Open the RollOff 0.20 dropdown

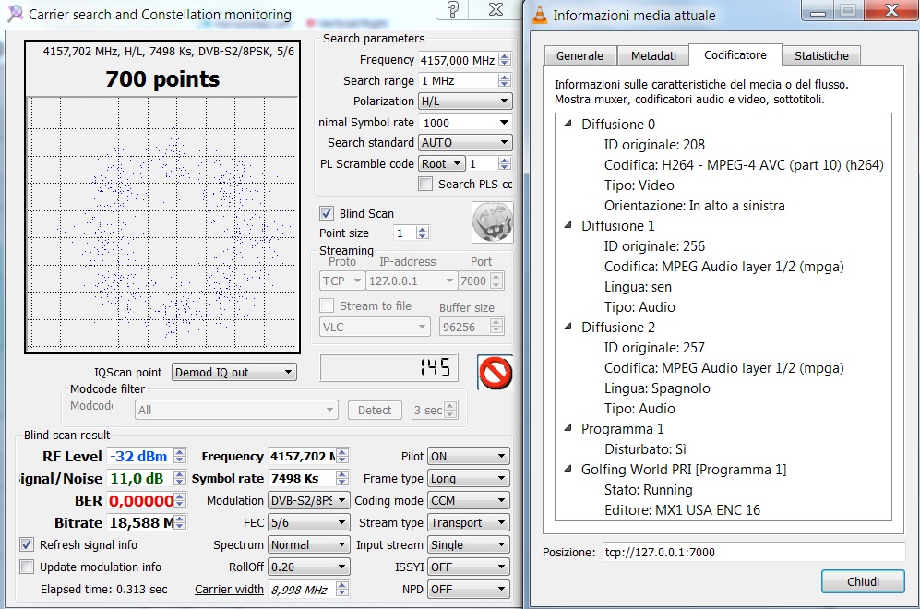point(308,567)
